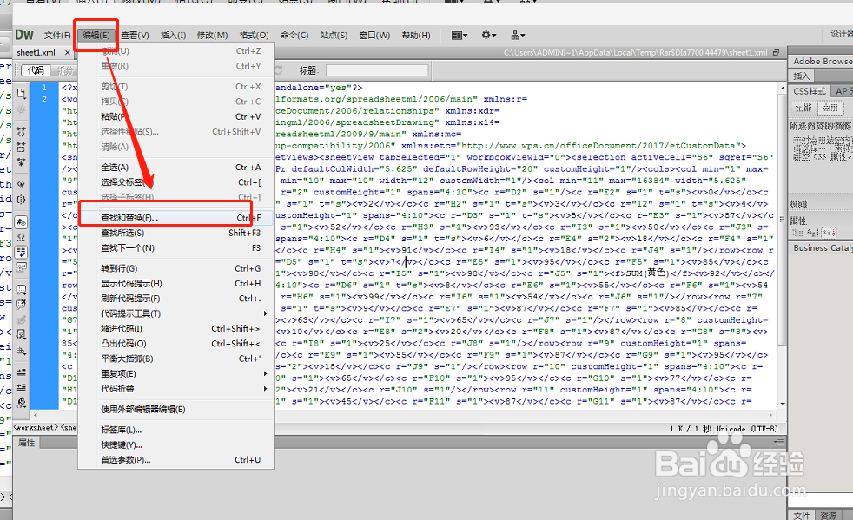Choose 刷新代码提示(F) from the Edit menu
853x520 pixels.
tap(175, 299)
